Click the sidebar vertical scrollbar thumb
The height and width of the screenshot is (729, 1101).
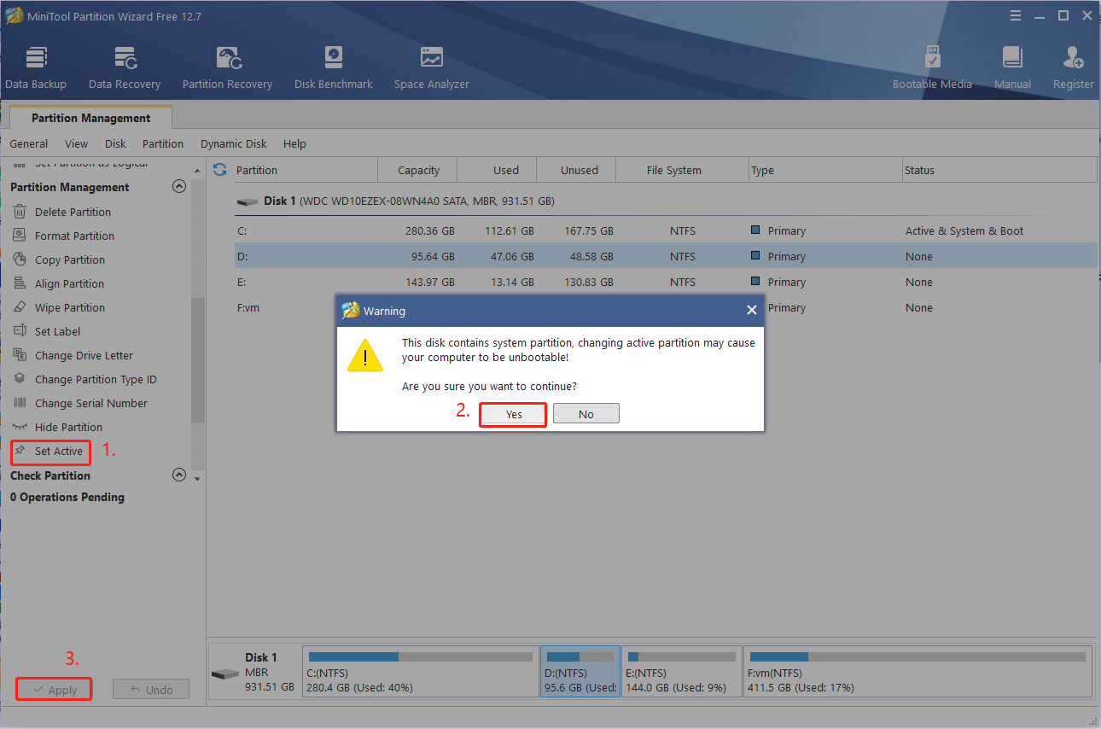coord(198,359)
